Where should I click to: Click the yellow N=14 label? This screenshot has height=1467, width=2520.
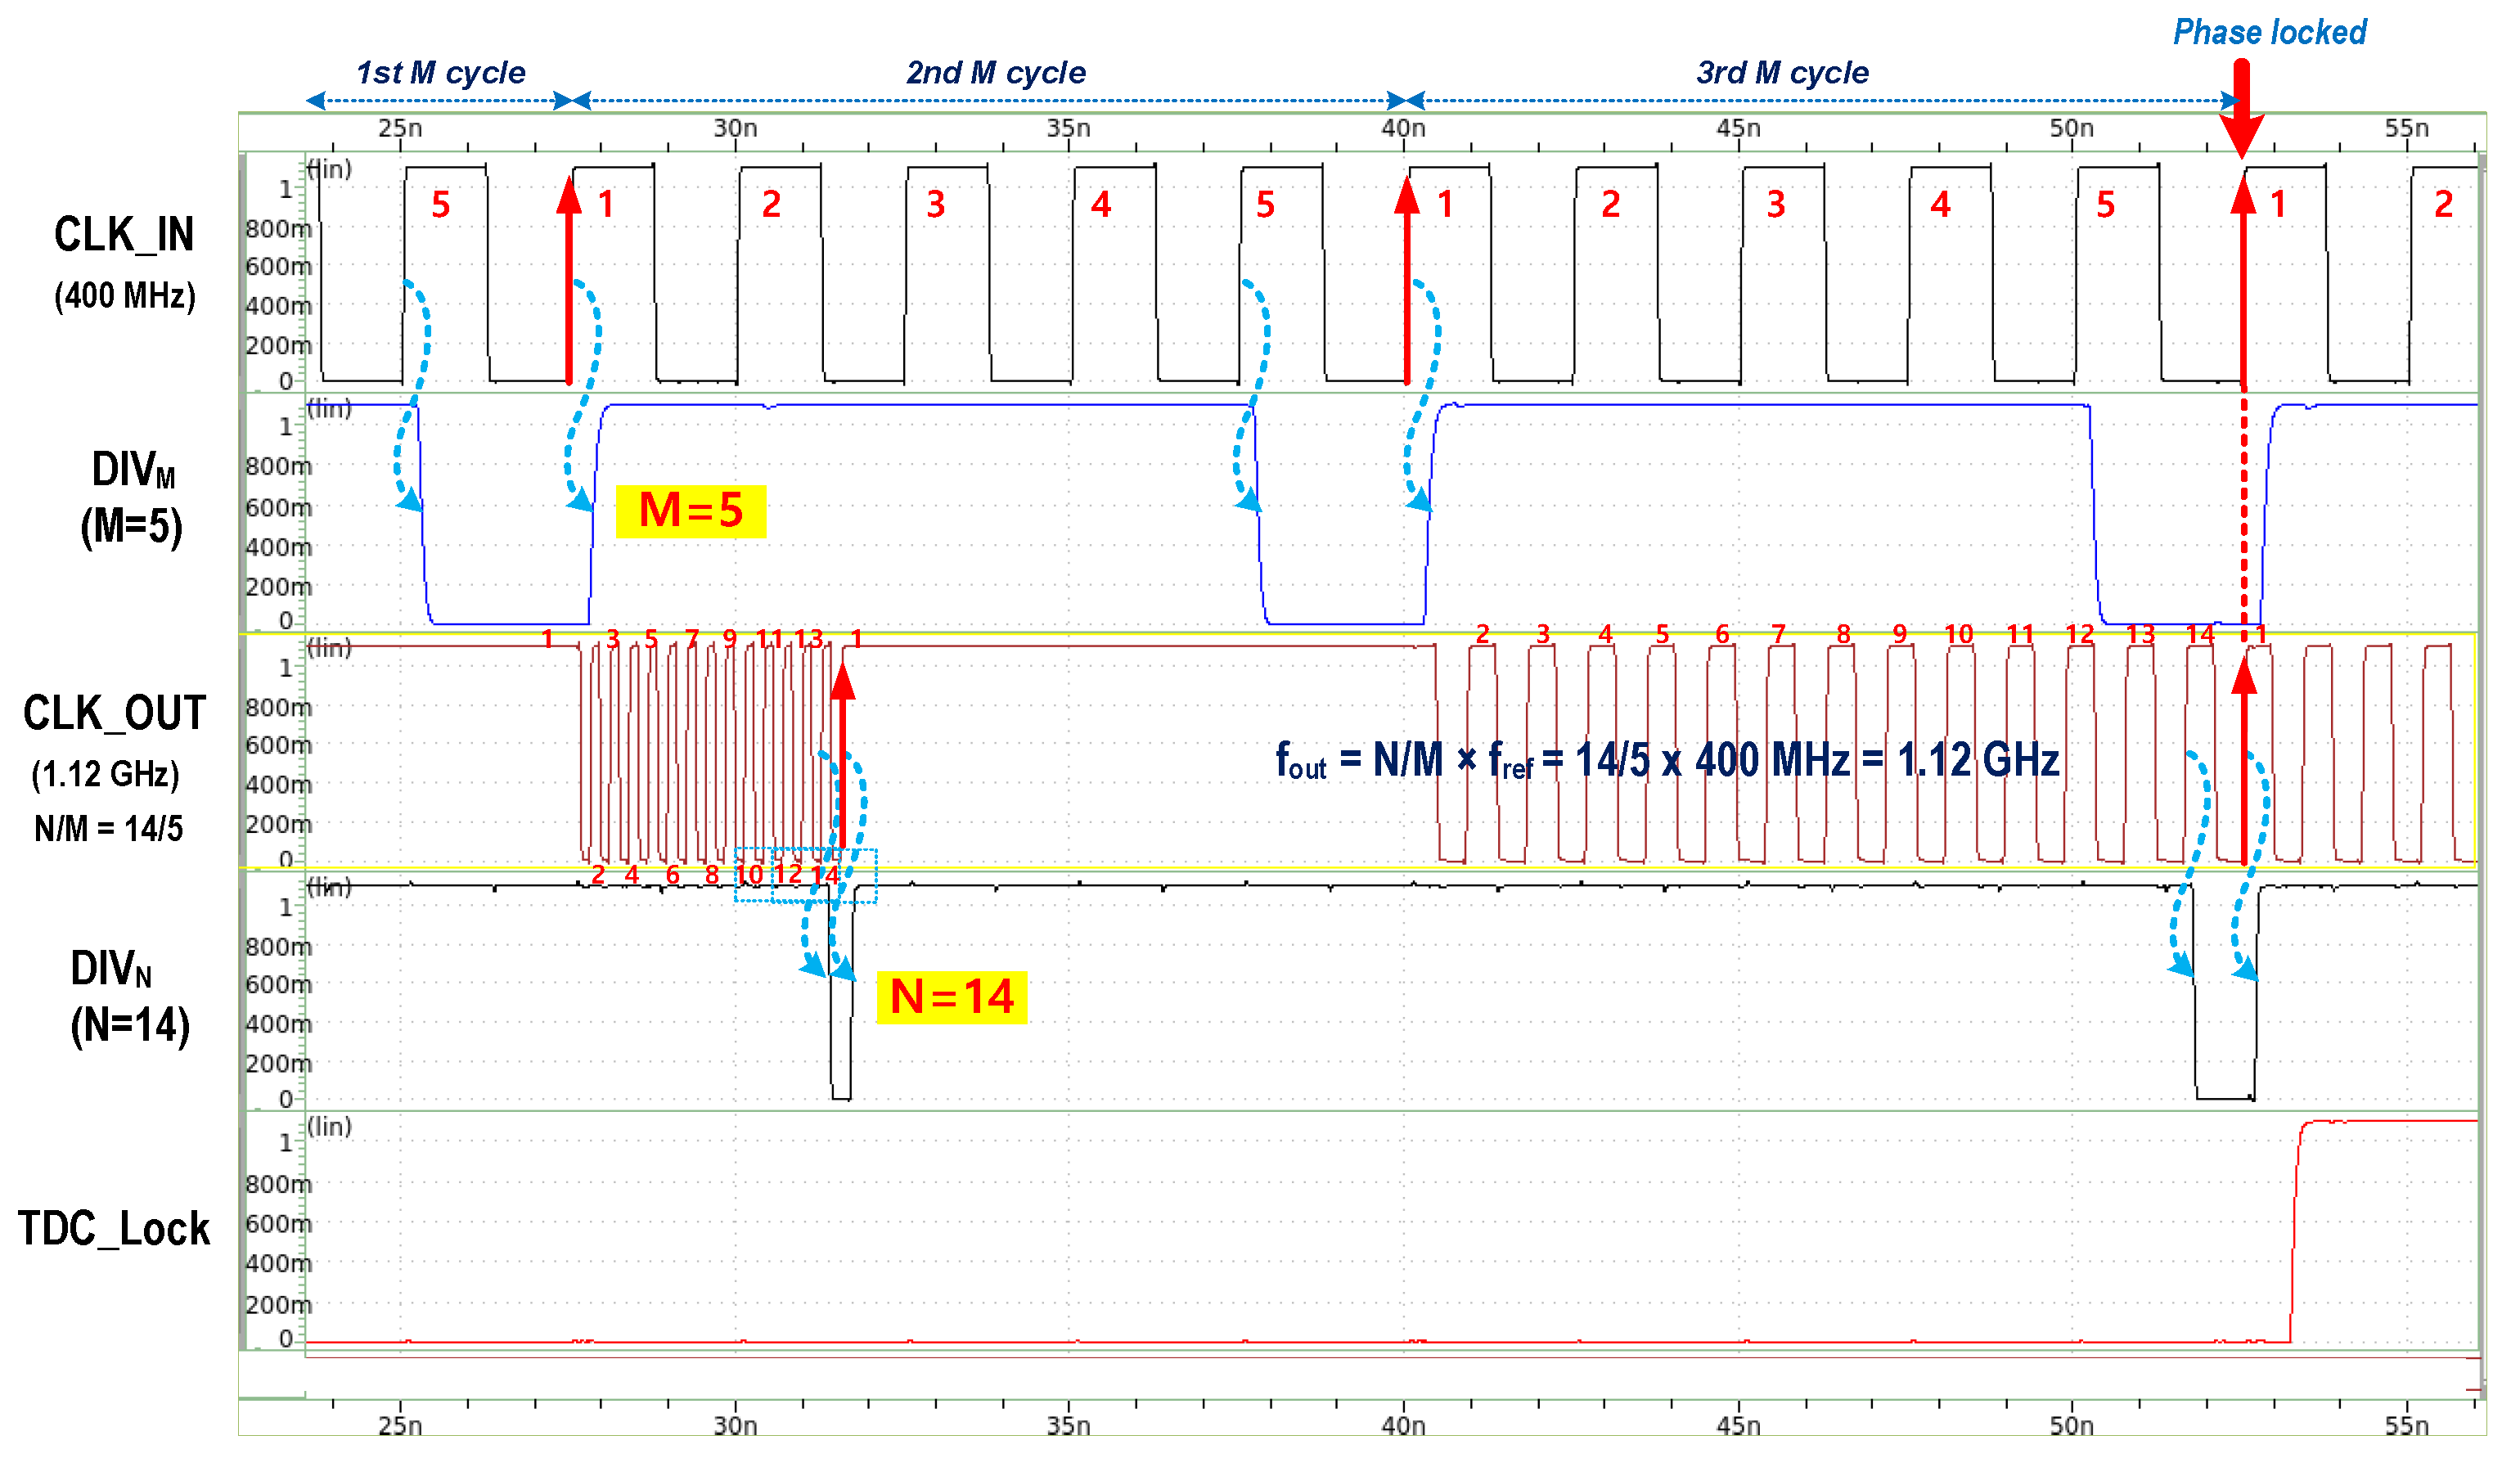pos(951,997)
